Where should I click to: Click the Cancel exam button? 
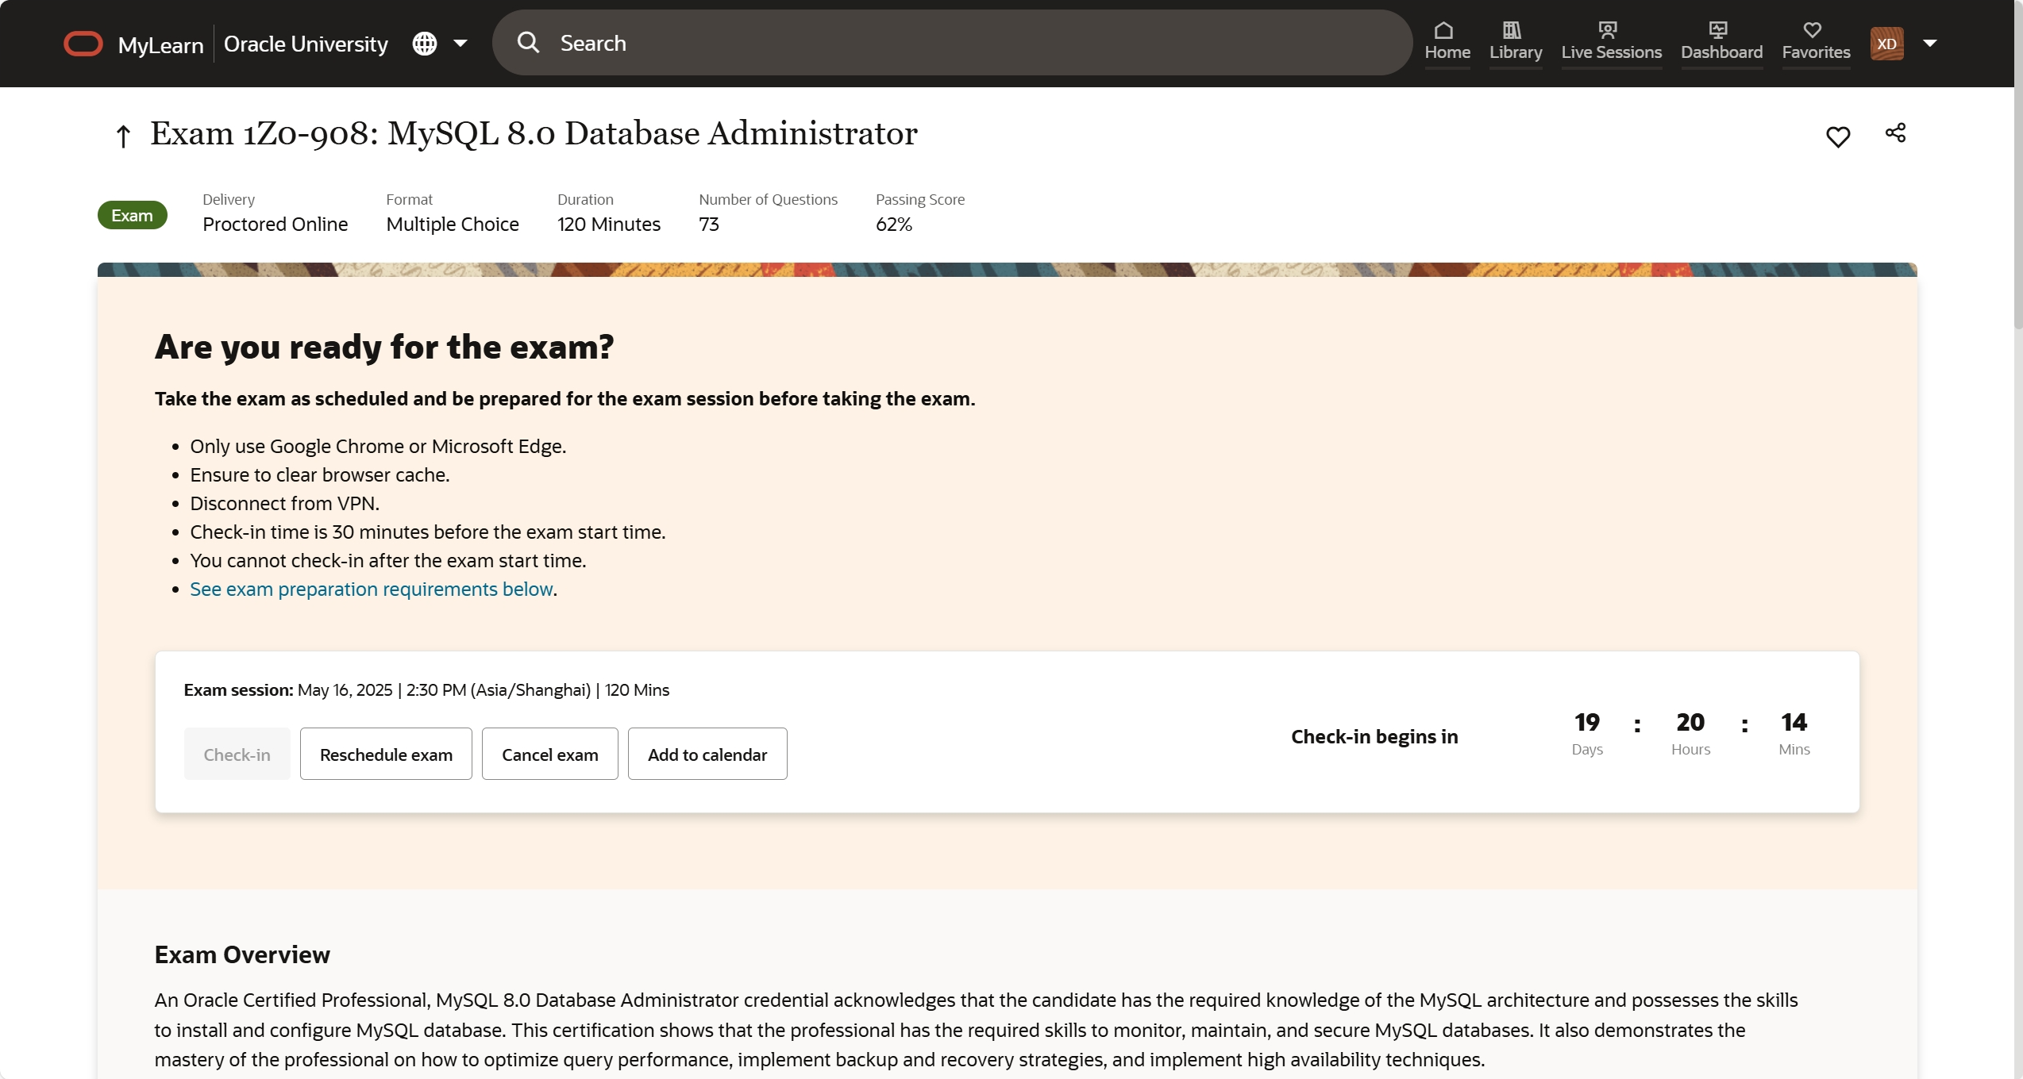click(549, 754)
